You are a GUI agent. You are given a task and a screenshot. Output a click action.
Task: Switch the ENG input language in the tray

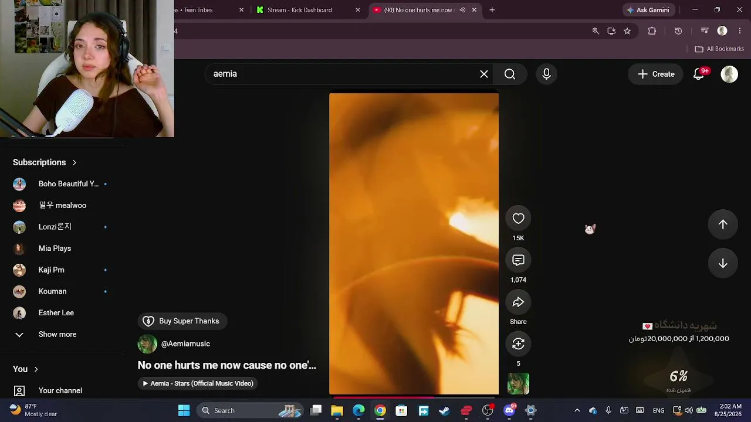click(x=658, y=410)
